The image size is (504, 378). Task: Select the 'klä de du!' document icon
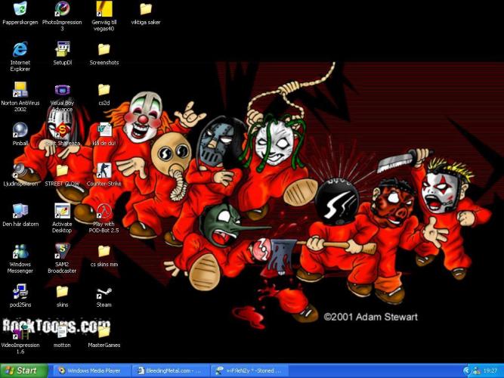104,130
